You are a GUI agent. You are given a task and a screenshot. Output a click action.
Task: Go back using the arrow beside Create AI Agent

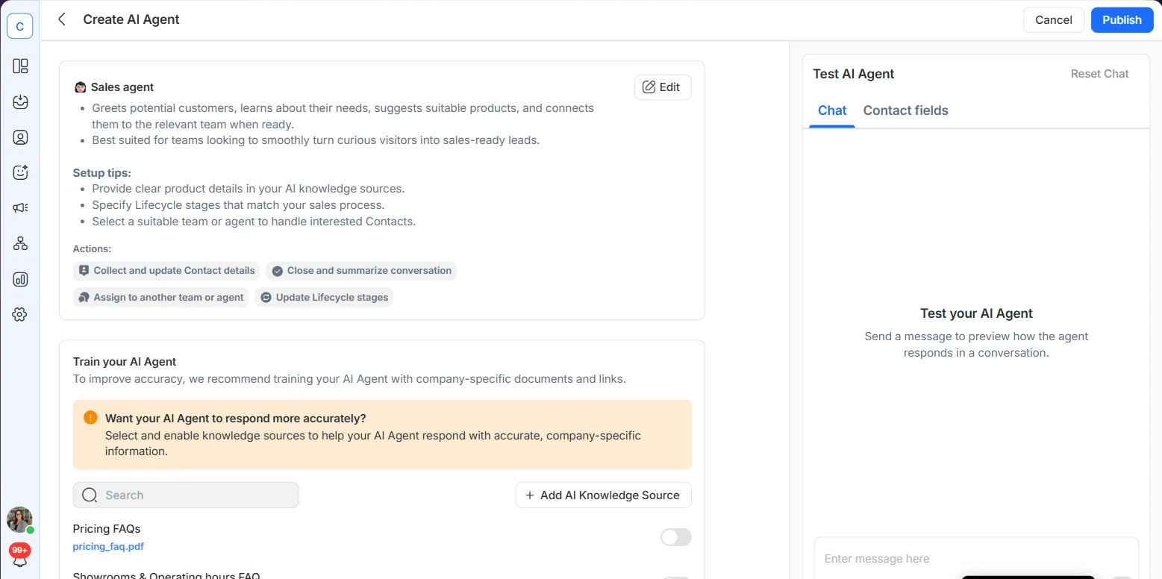(62, 19)
